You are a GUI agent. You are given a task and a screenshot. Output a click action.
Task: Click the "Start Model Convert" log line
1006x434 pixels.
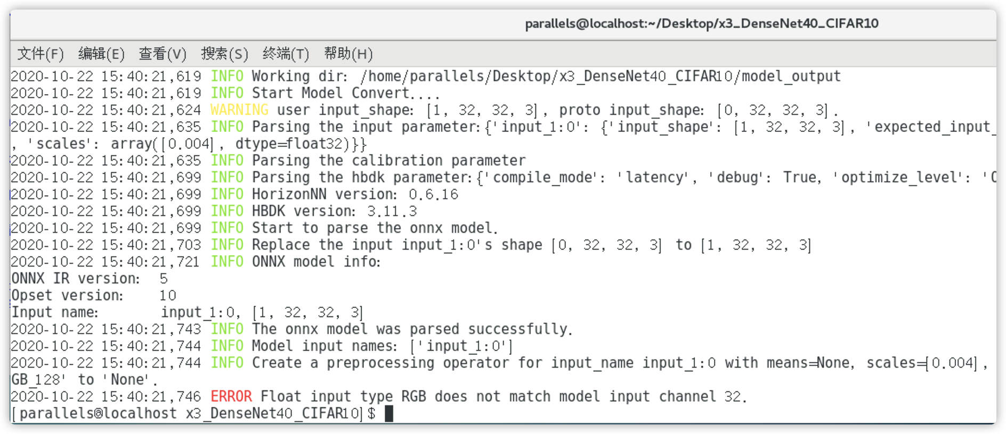pos(345,94)
